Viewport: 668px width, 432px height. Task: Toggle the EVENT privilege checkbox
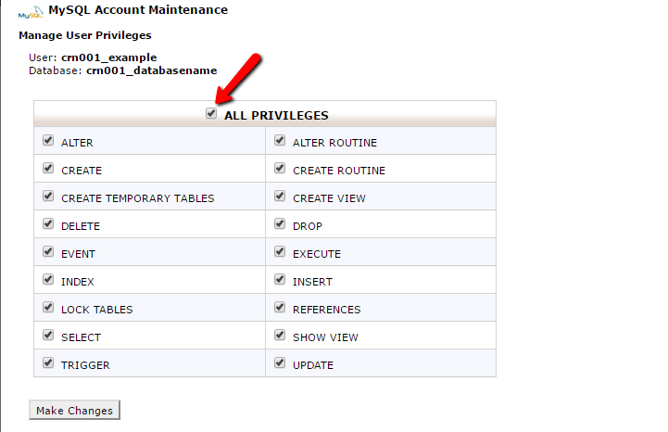[x=48, y=252]
